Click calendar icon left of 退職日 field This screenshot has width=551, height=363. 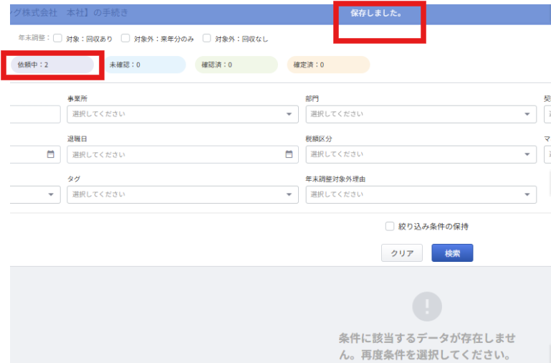50,154
